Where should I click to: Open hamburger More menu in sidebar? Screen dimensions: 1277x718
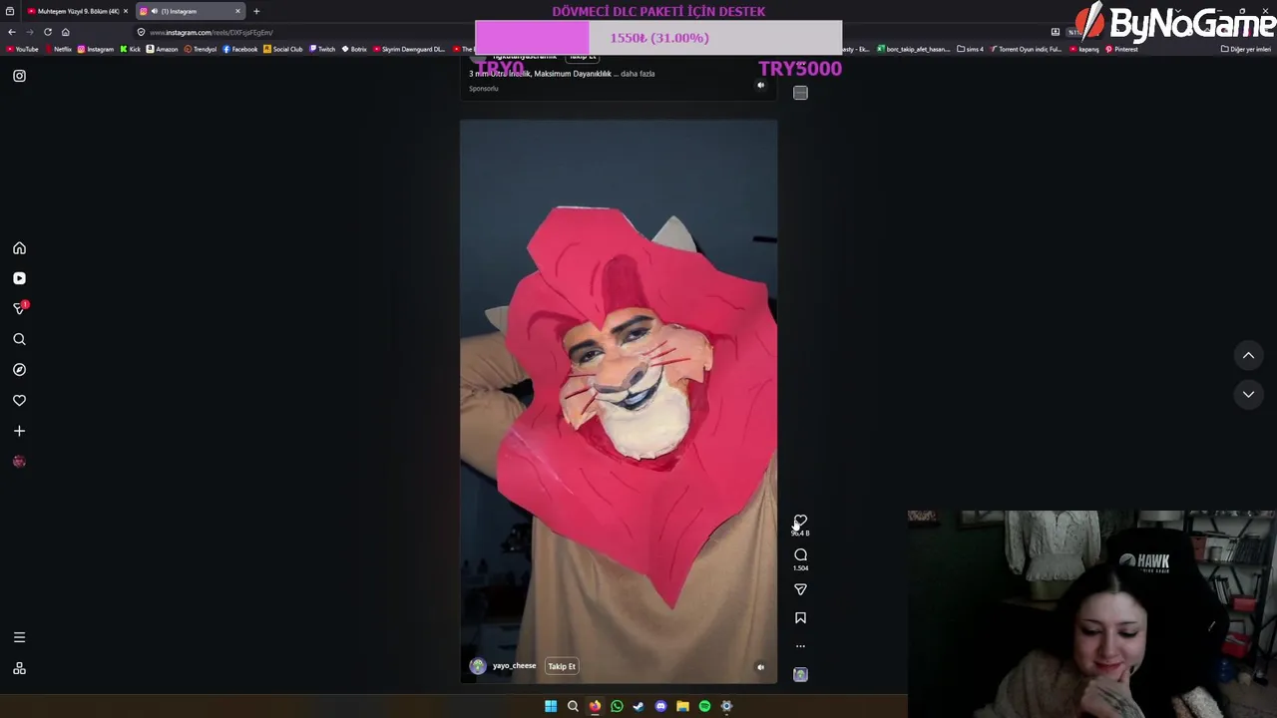coord(19,637)
